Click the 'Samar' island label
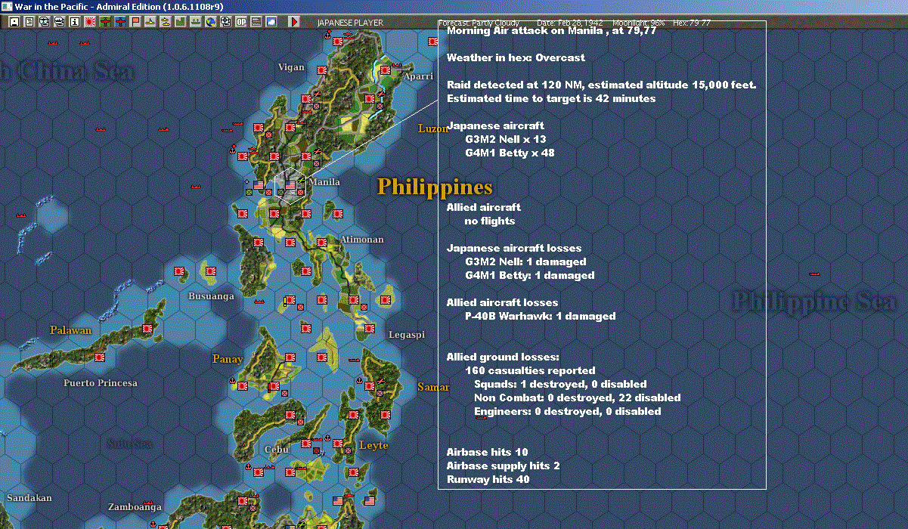 [433, 387]
